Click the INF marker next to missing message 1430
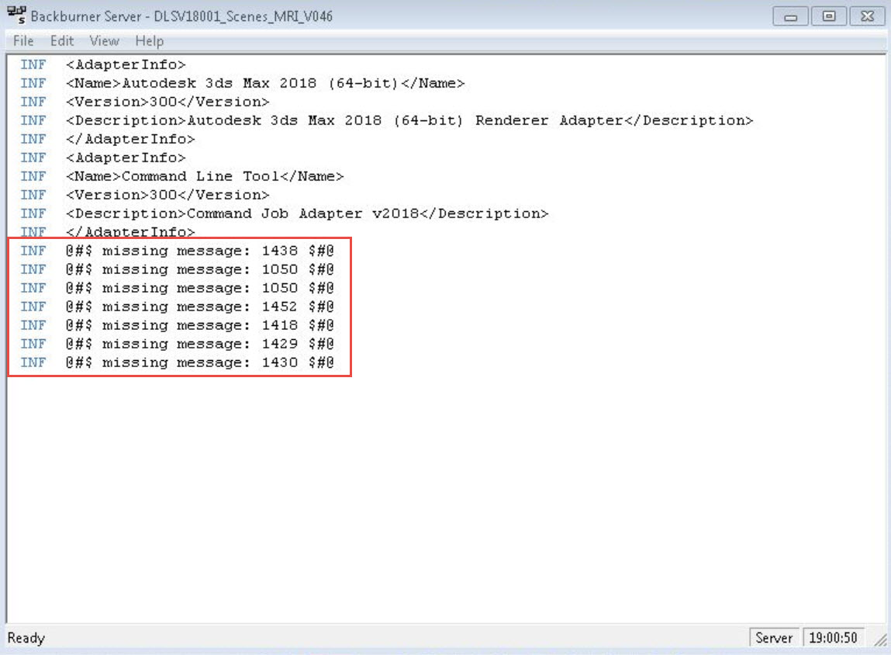Image resolution: width=891 pixels, height=655 pixels. coord(33,362)
